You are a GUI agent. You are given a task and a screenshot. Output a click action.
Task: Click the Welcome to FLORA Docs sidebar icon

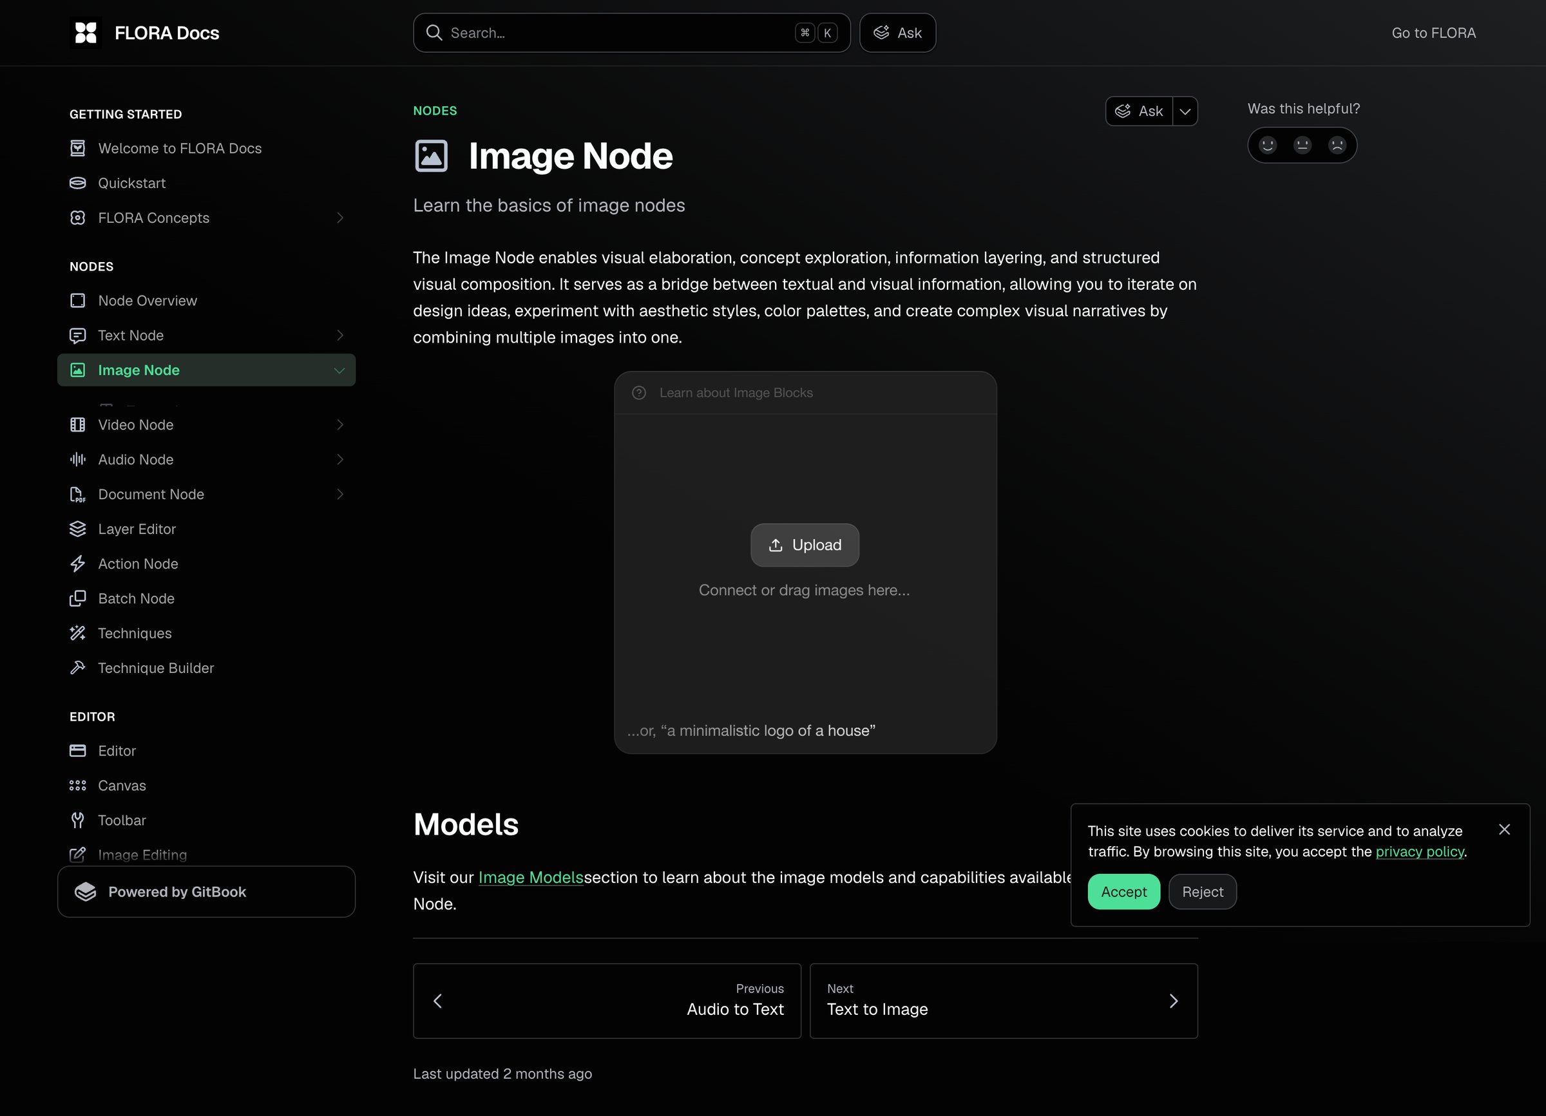pyautogui.click(x=78, y=148)
